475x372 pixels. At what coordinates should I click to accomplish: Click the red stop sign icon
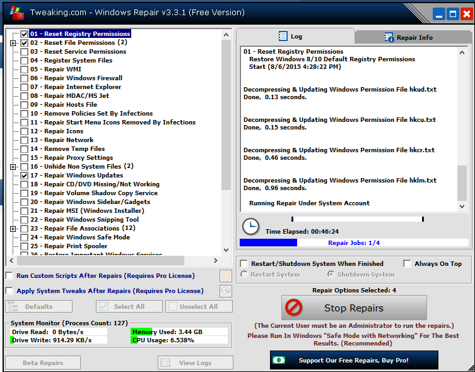(x=293, y=308)
